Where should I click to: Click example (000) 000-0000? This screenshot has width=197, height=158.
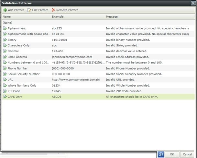63,68
